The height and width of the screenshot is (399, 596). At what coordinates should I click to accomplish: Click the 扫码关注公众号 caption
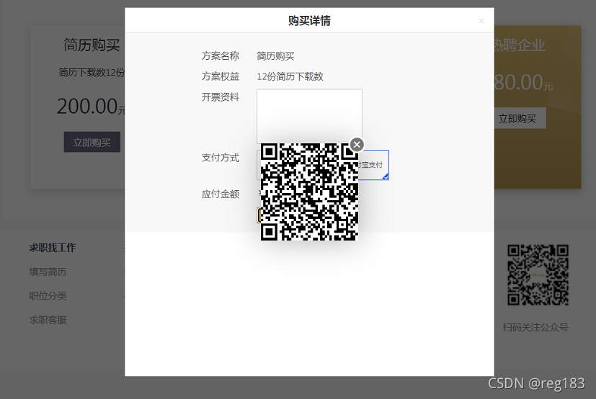coord(535,327)
